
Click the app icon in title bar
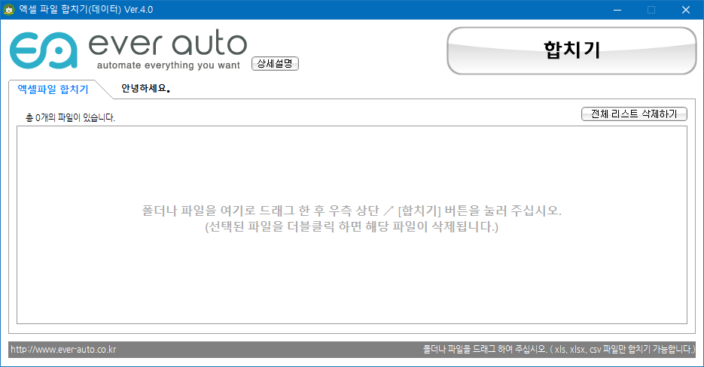(9, 10)
